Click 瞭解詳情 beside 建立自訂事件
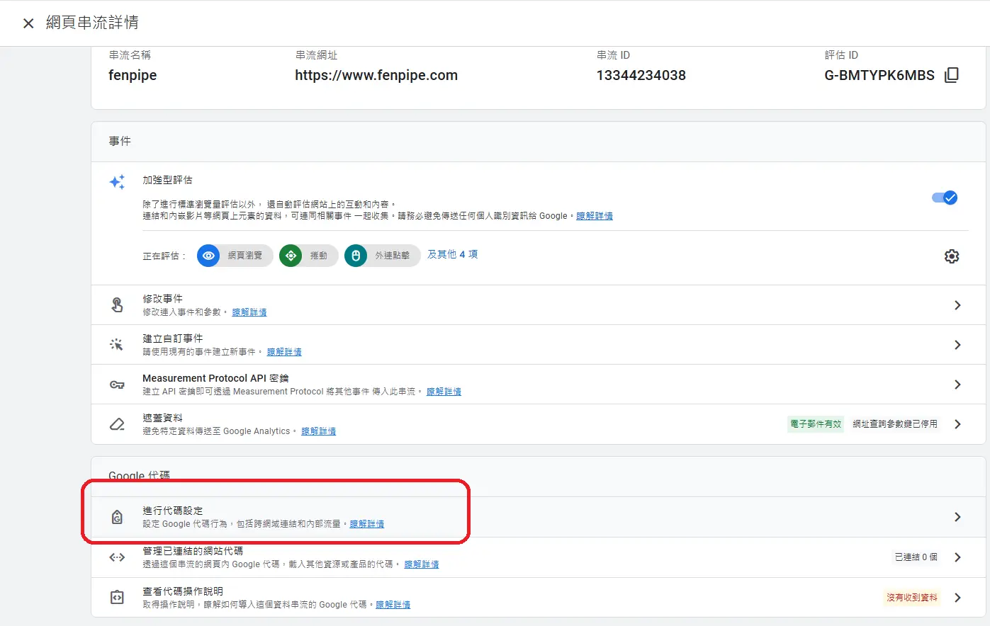The width and height of the screenshot is (990, 626). click(284, 351)
